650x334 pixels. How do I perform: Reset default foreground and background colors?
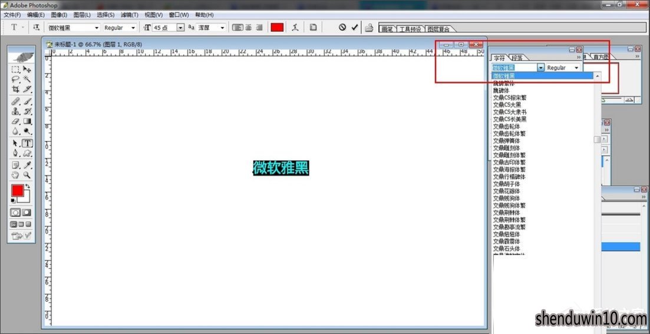point(14,200)
